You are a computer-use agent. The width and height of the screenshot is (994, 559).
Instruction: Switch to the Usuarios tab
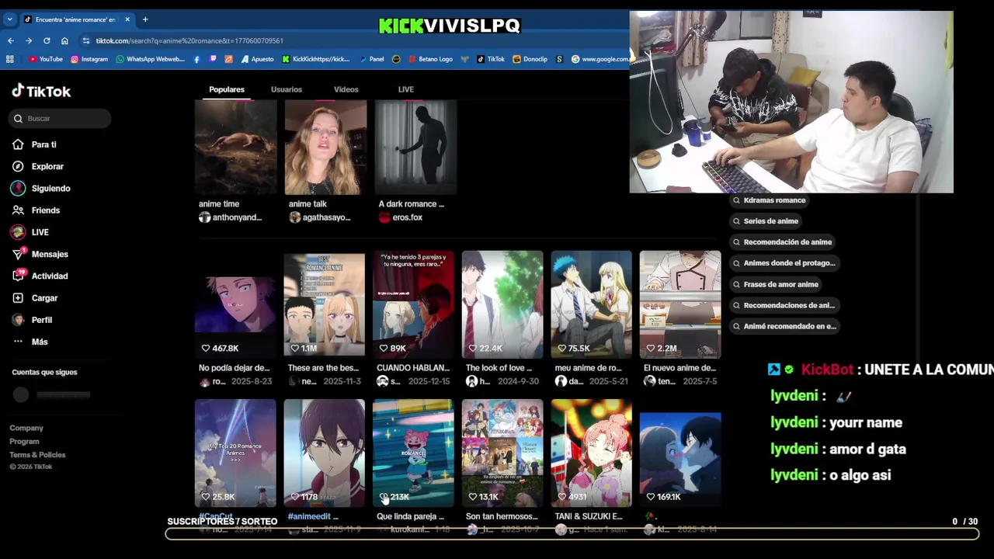[x=287, y=89]
